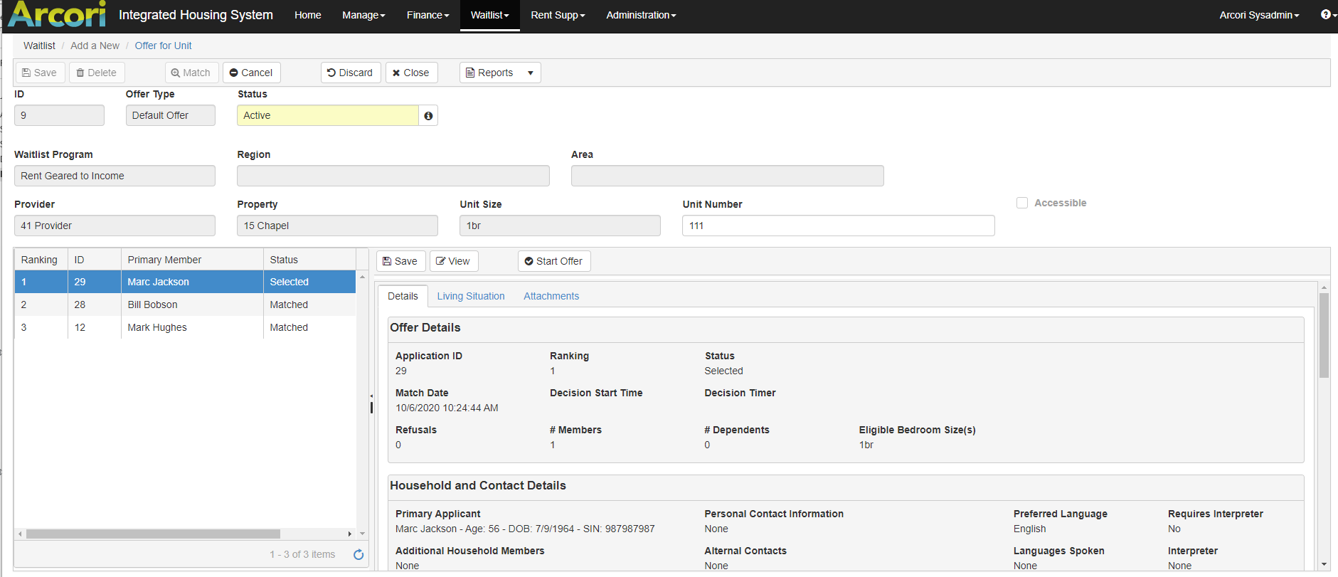The width and height of the screenshot is (1338, 577).
Task: Open the Reports dropdown
Action: pos(500,73)
